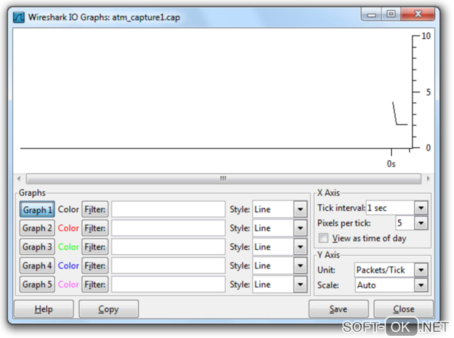This screenshot has height=338, width=454.
Task: Click the horizontal scrollbar left arrow
Action: [x=19, y=179]
